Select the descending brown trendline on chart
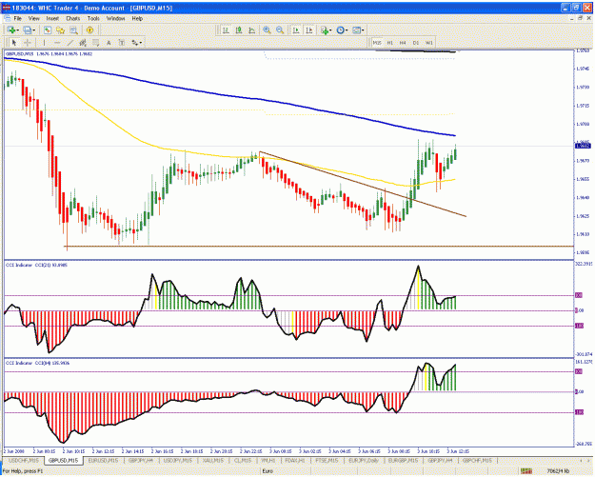The width and height of the screenshot is (595, 477). (x=363, y=184)
